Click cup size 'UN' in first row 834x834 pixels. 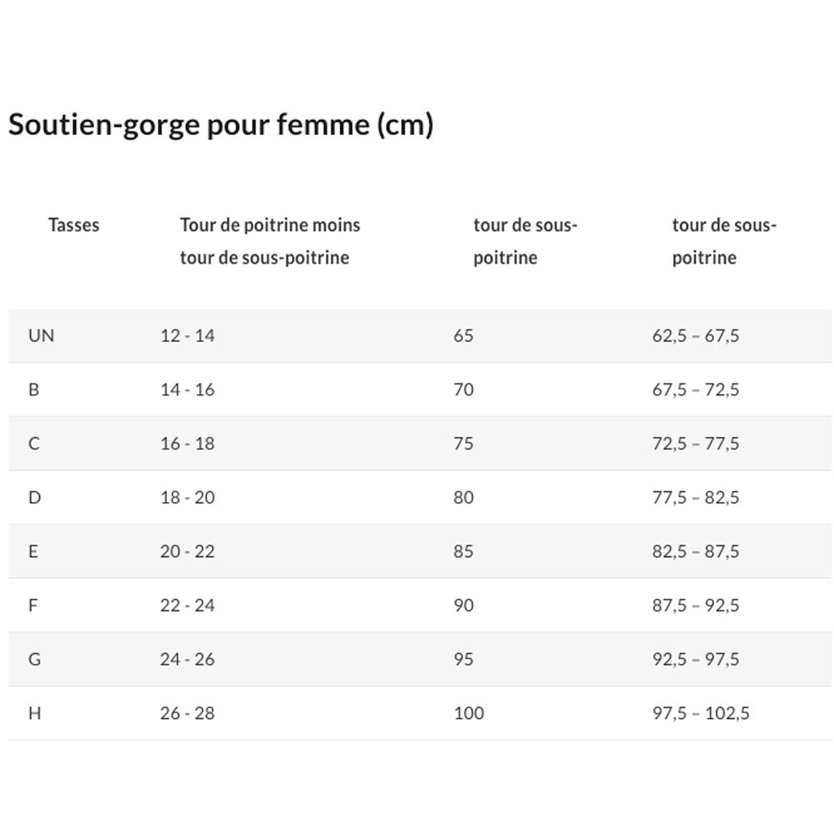(x=42, y=336)
